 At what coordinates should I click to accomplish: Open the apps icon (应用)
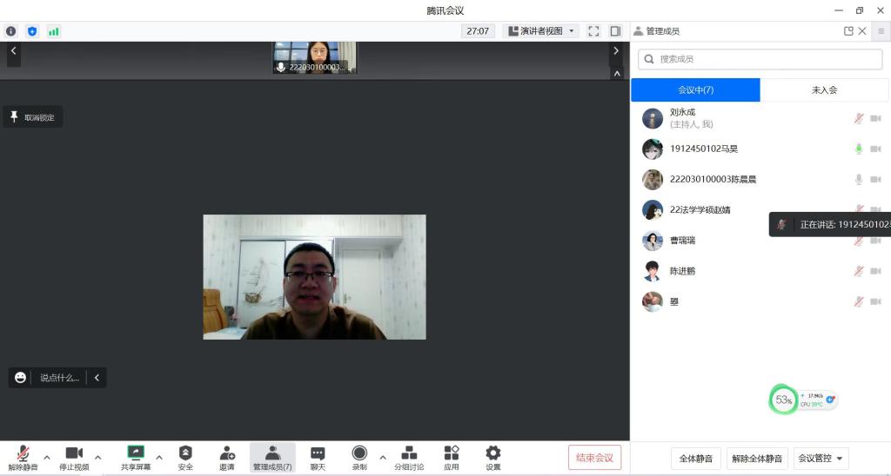click(451, 453)
